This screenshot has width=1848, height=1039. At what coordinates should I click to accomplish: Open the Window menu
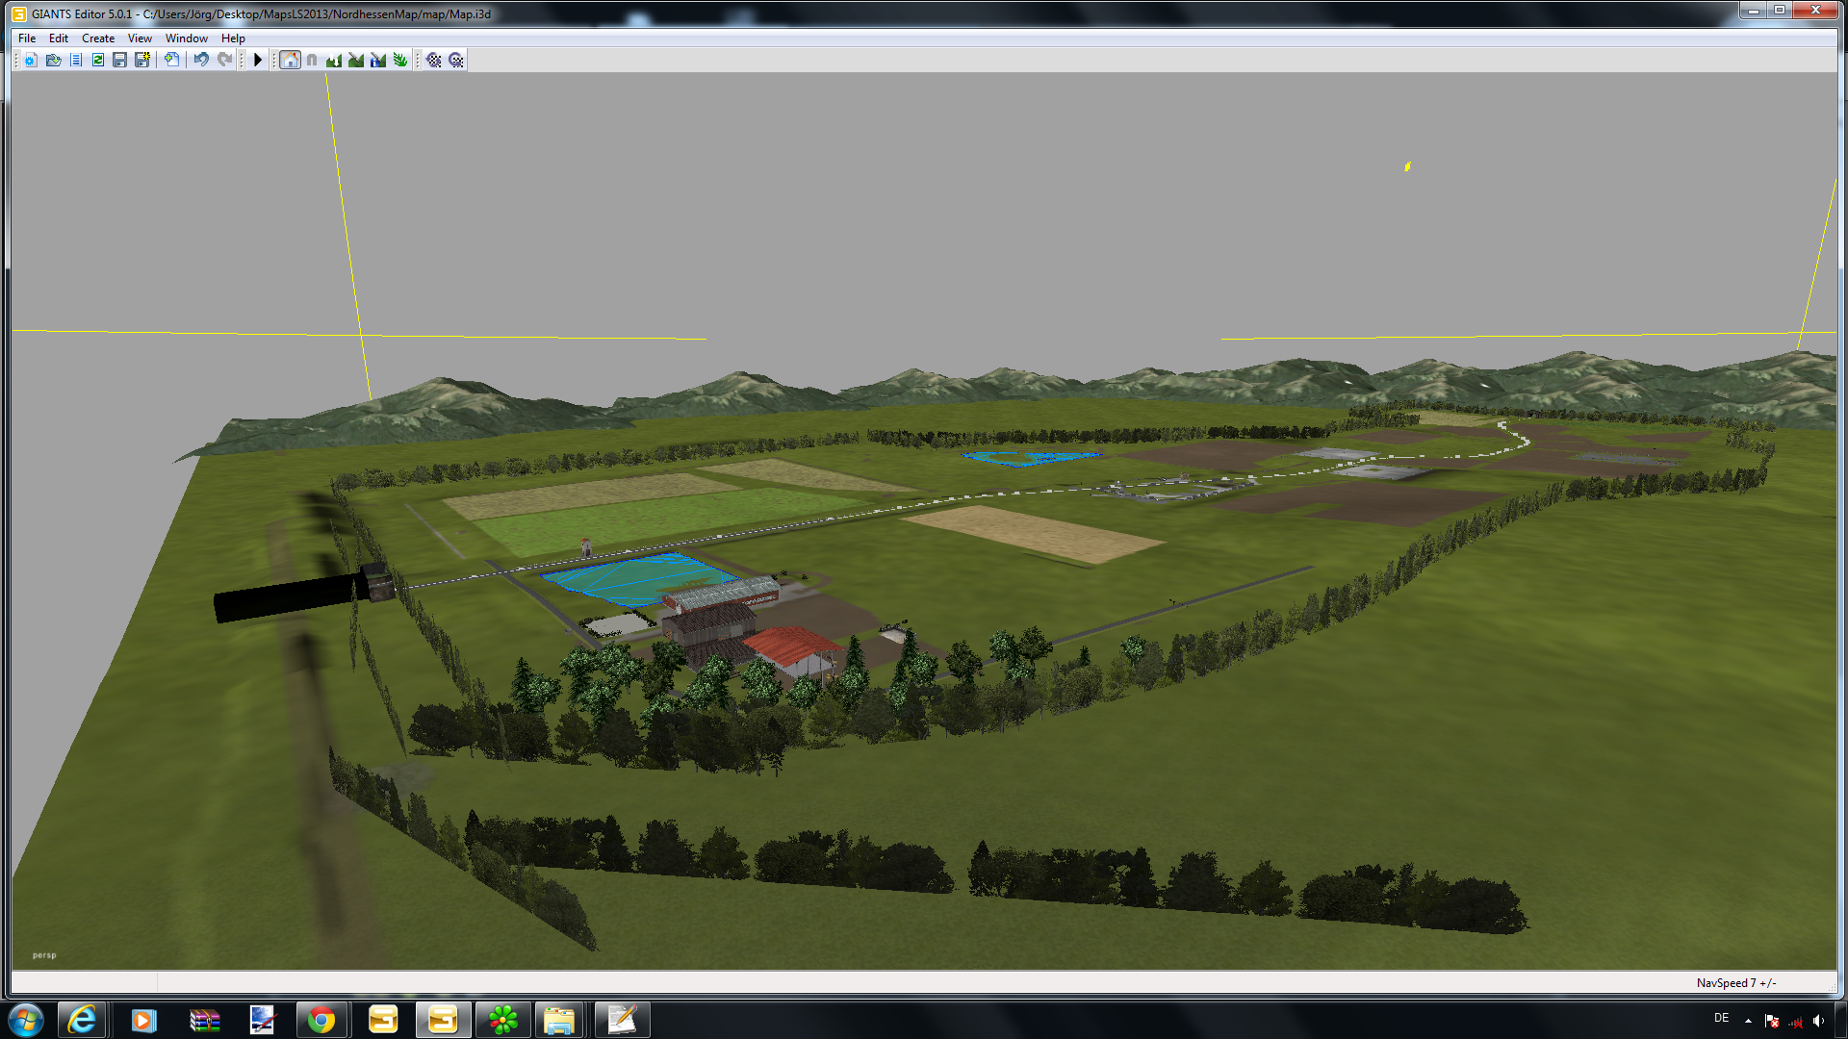(186, 38)
